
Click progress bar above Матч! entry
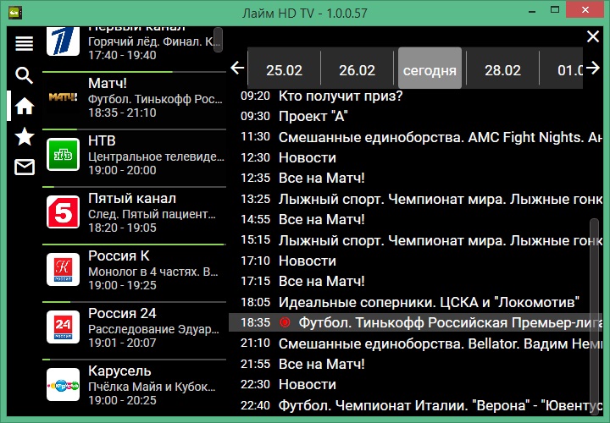[134, 72]
